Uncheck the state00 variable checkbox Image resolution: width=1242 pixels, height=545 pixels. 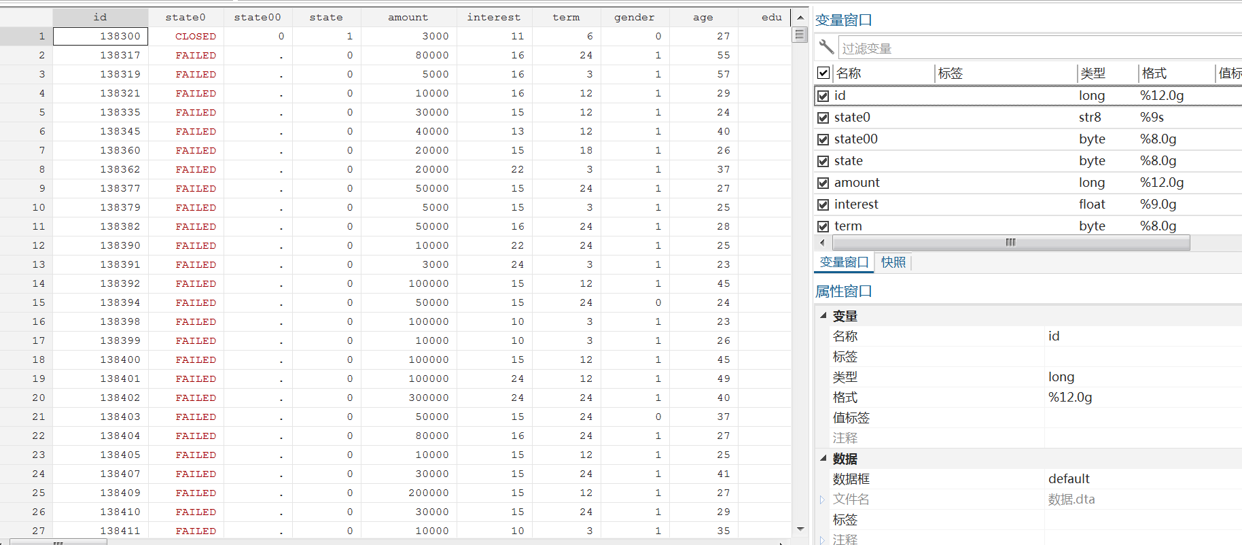(x=823, y=139)
